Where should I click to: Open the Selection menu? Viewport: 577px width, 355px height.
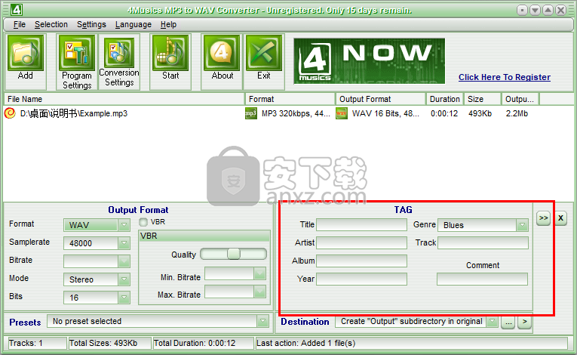(x=51, y=25)
